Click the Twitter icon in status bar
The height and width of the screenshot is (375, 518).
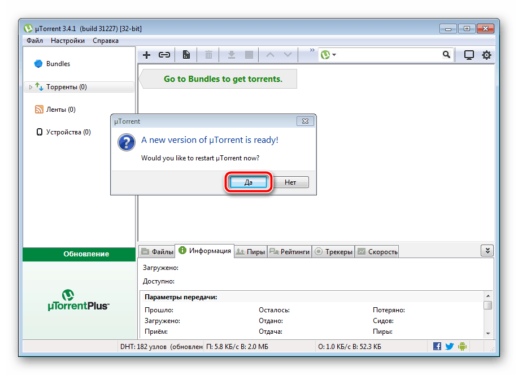(x=449, y=346)
